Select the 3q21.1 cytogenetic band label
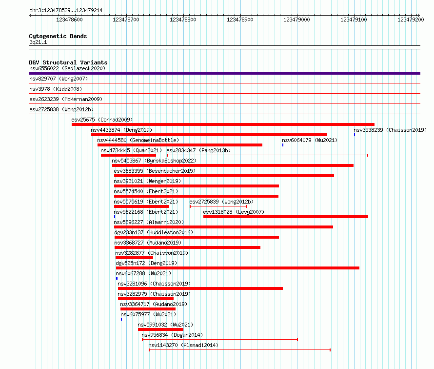 click(x=38, y=42)
